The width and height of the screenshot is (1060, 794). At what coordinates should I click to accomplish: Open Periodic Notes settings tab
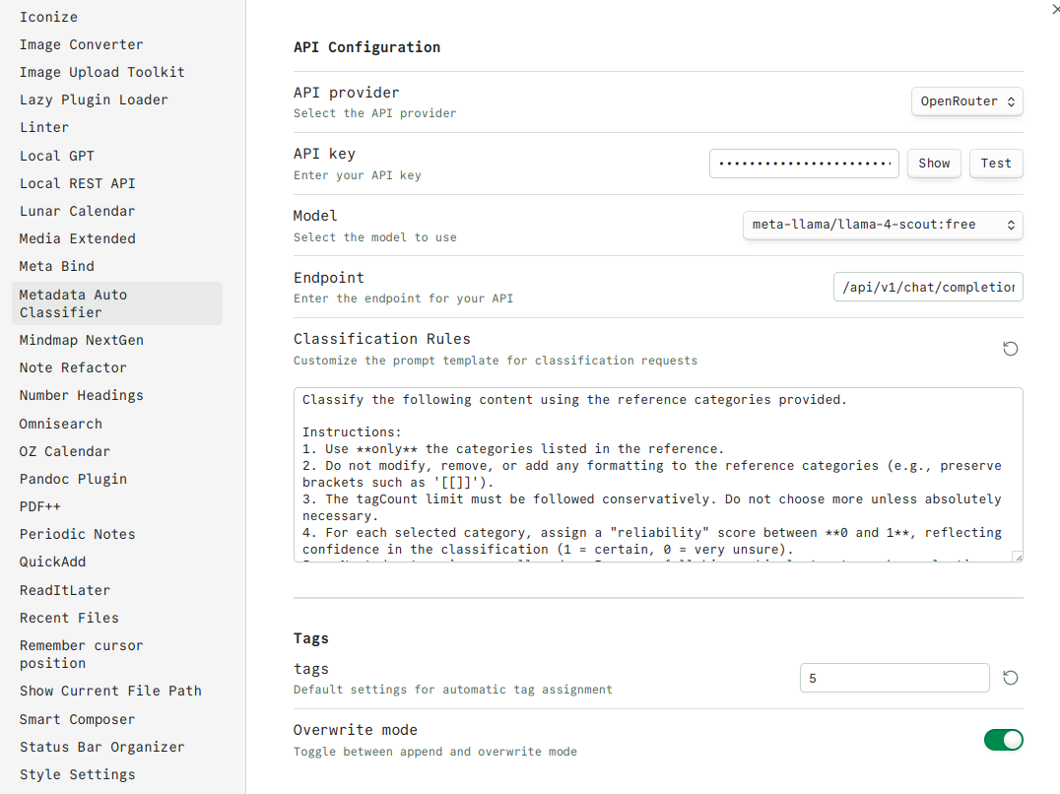click(78, 534)
